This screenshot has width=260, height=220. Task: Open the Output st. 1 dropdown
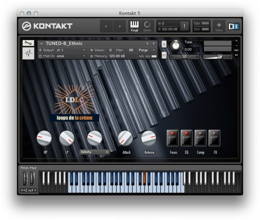pyautogui.click(x=62, y=50)
